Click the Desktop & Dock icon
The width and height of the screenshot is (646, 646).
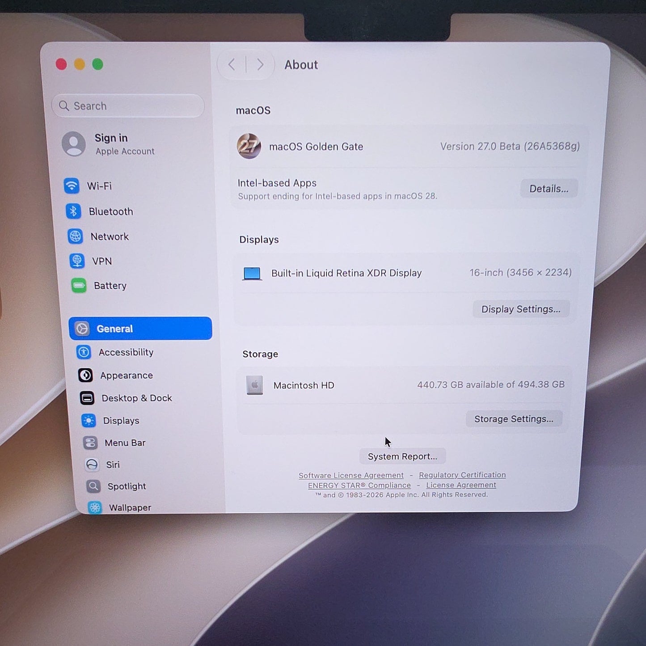(87, 398)
